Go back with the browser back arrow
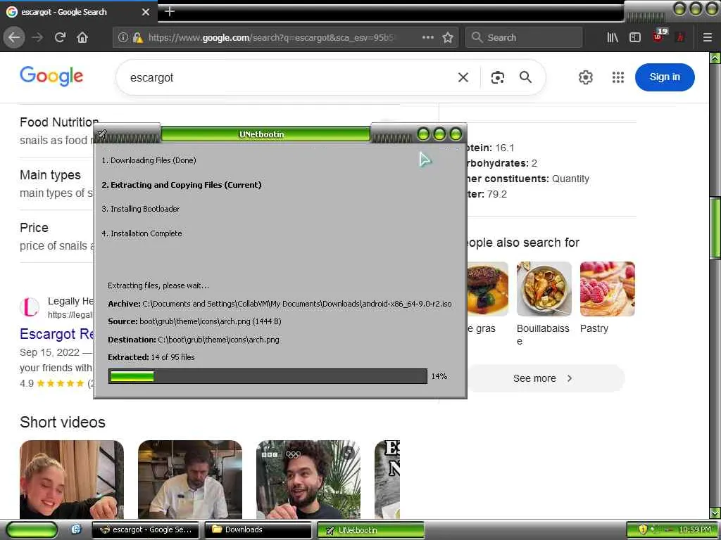This screenshot has height=540, width=721. [14, 38]
